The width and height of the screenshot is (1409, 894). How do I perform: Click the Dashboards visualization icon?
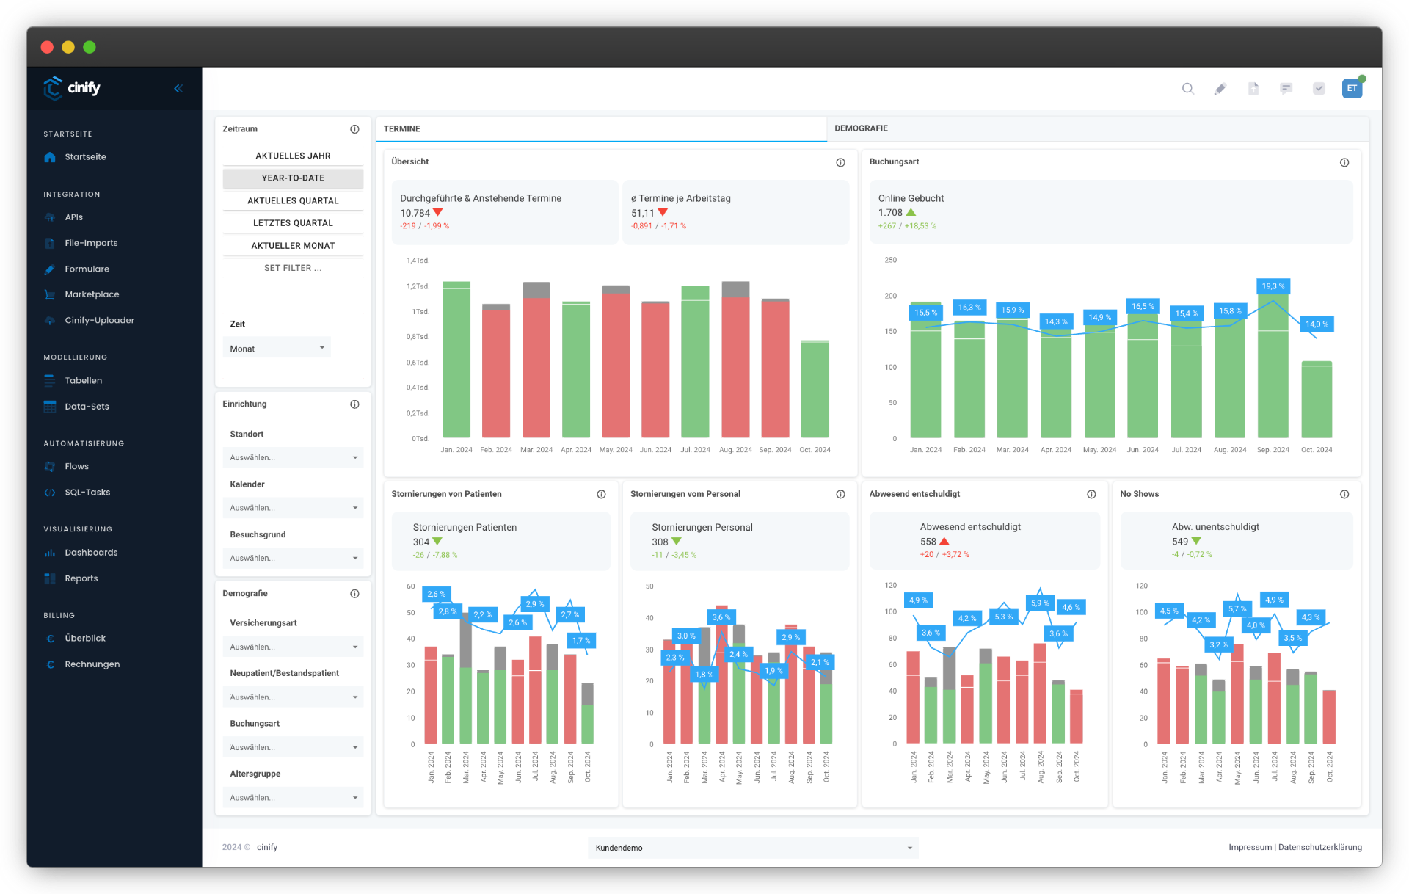50,553
